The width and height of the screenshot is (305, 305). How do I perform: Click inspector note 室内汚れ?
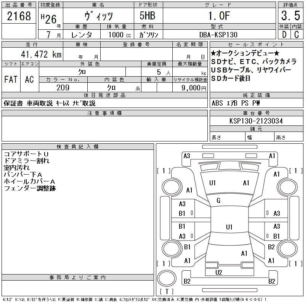coord(16,168)
